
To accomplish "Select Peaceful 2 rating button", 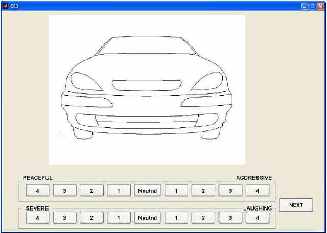I will click(x=91, y=191).
